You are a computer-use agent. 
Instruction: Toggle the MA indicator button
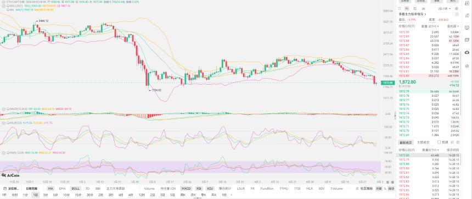tap(51, 189)
